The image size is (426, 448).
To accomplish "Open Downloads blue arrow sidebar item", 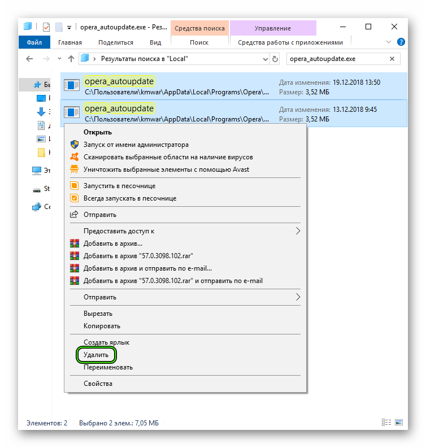I will click(x=41, y=112).
